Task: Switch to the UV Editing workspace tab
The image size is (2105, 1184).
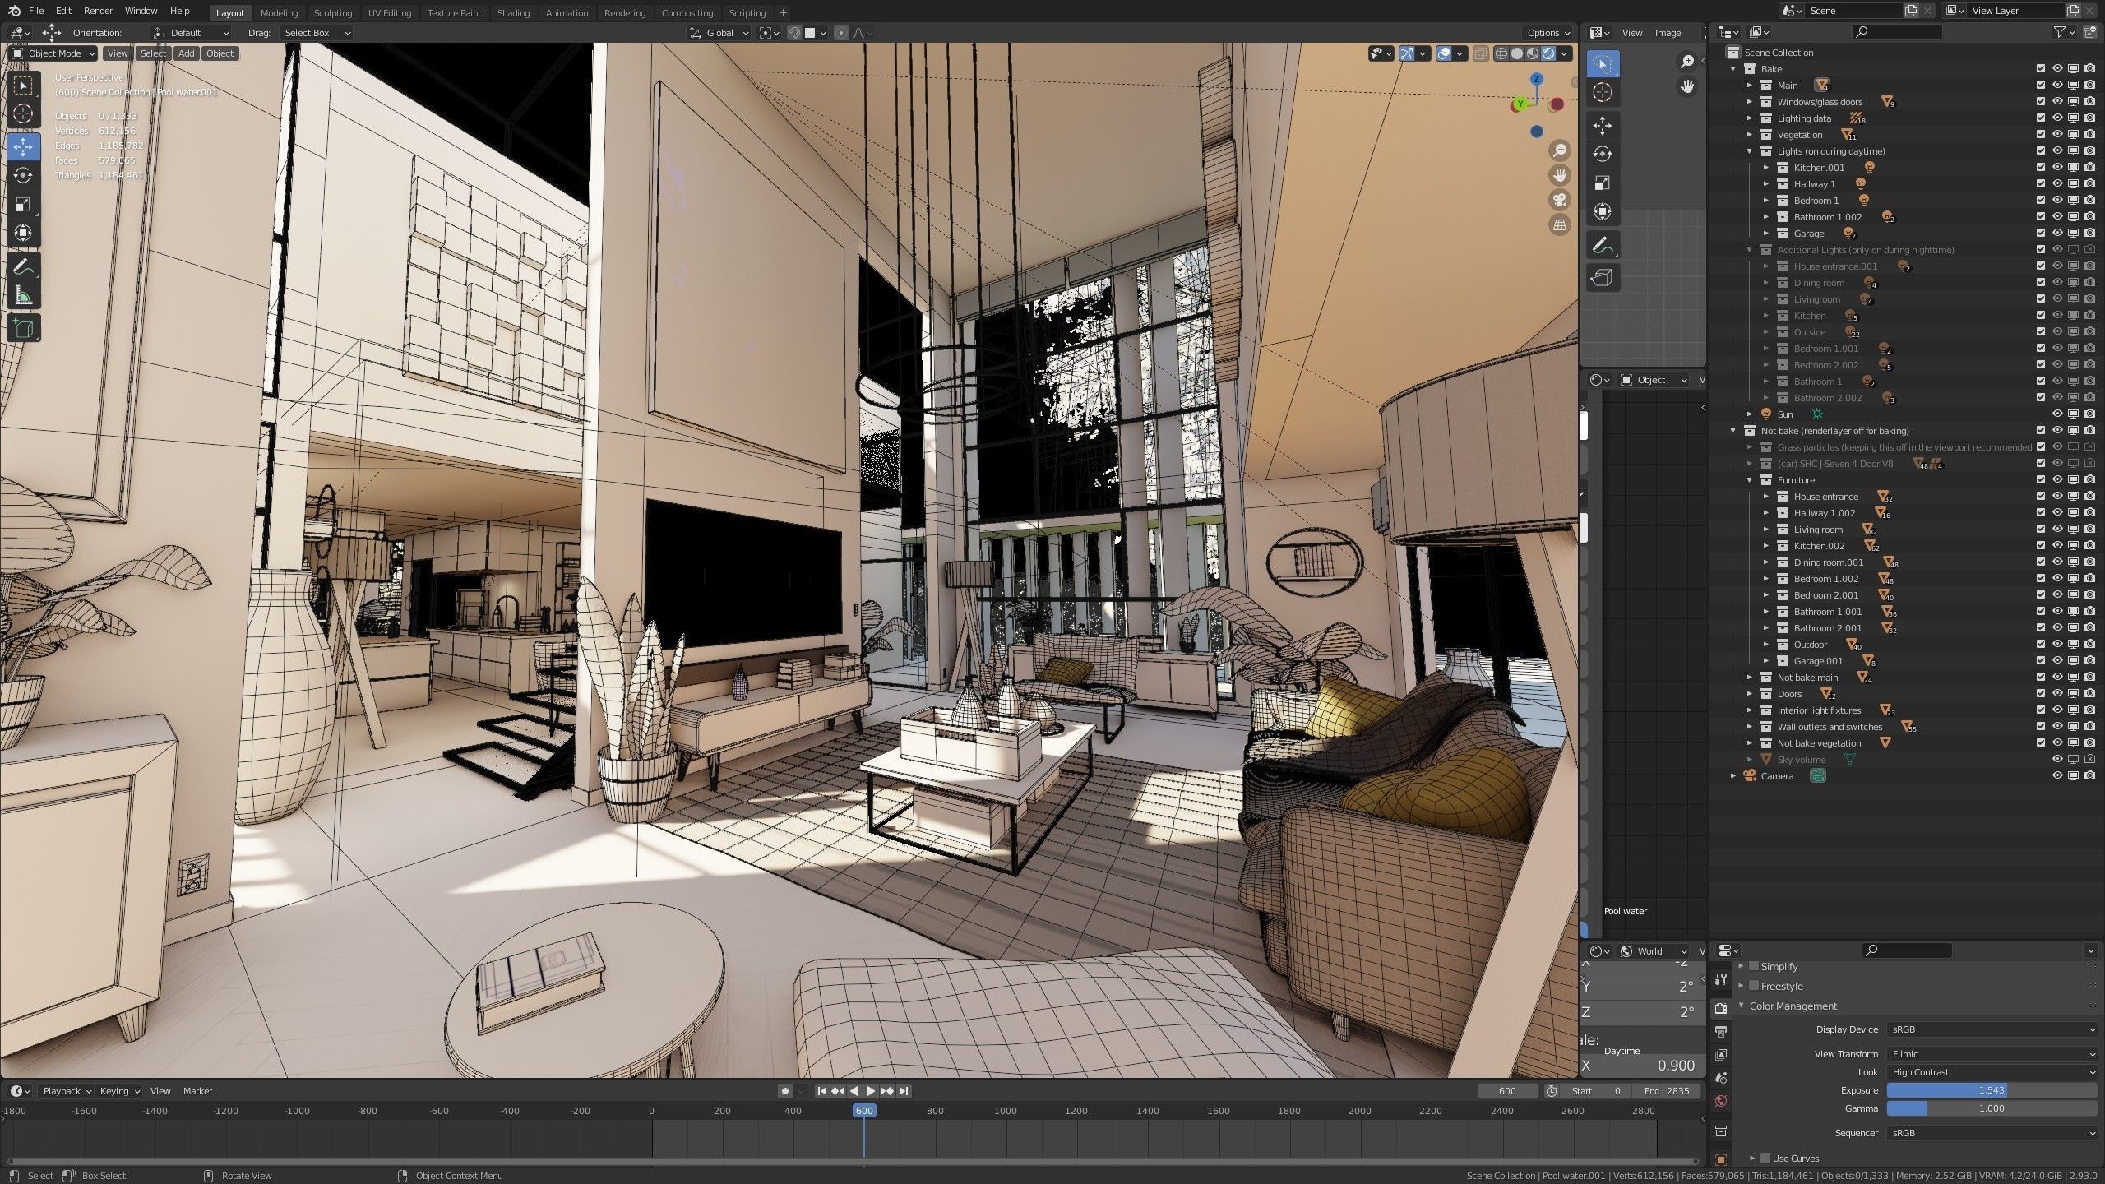Action: click(x=389, y=13)
